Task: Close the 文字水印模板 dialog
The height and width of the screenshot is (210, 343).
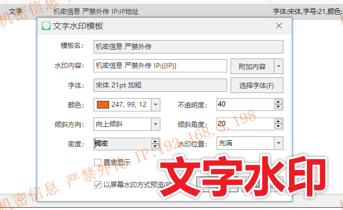Action: coord(279,26)
